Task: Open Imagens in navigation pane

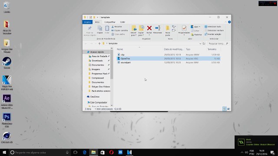Action: [96, 69]
